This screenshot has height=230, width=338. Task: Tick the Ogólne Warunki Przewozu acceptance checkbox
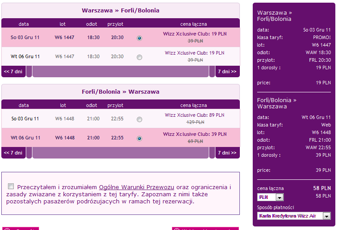pos(11,186)
